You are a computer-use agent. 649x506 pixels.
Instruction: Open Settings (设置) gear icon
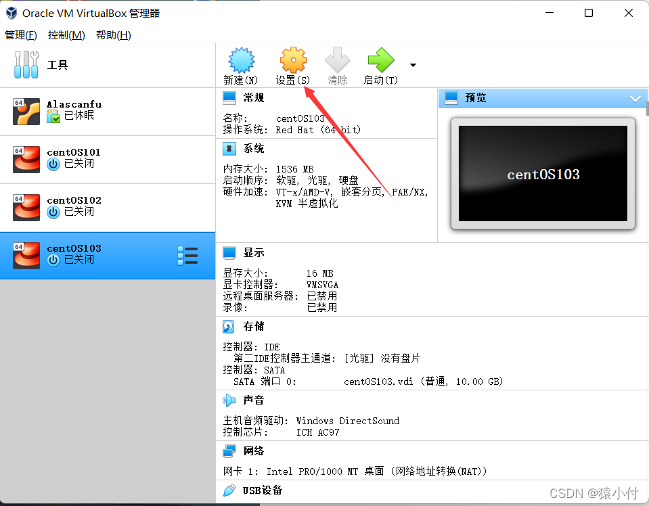293,60
